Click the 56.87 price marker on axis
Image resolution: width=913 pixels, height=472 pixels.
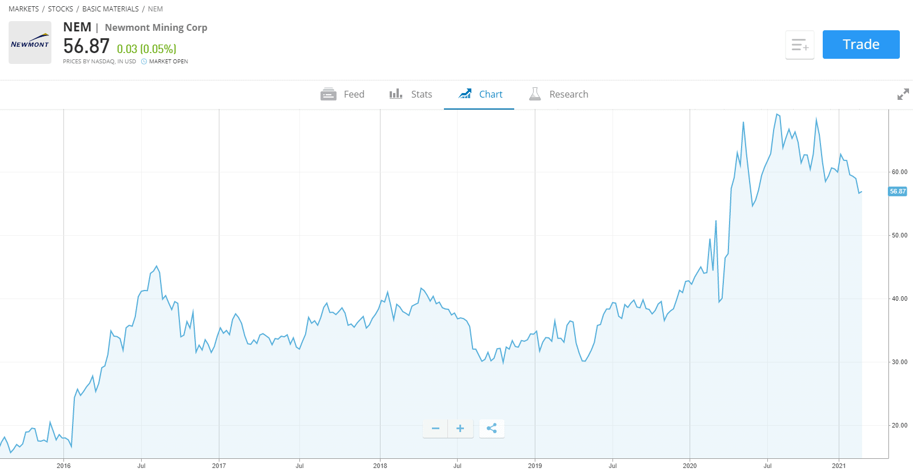coord(898,191)
